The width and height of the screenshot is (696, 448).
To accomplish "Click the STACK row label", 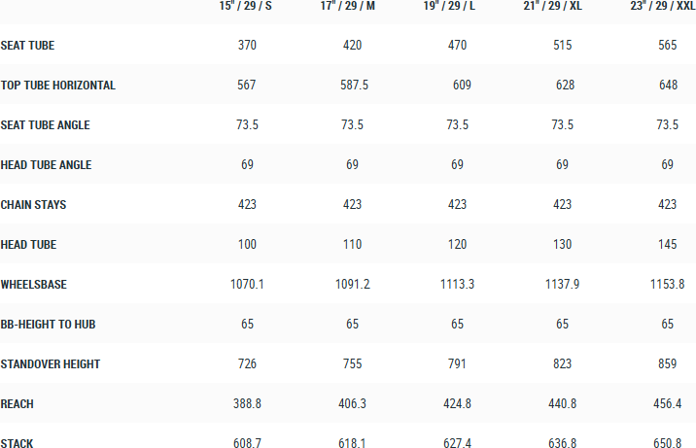I will tap(17, 444).
